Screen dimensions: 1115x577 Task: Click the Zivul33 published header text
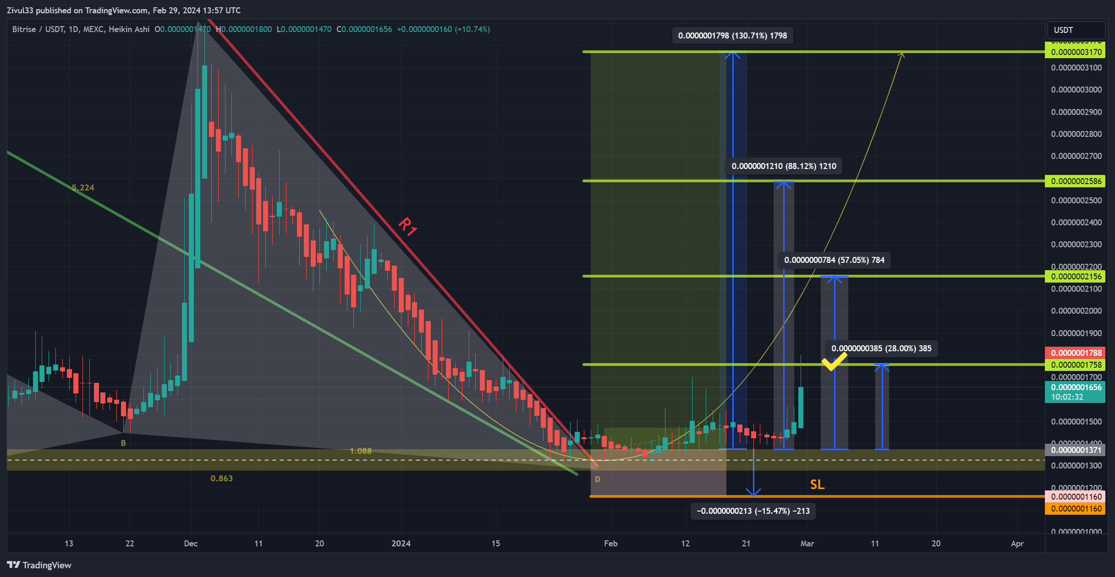tap(124, 10)
